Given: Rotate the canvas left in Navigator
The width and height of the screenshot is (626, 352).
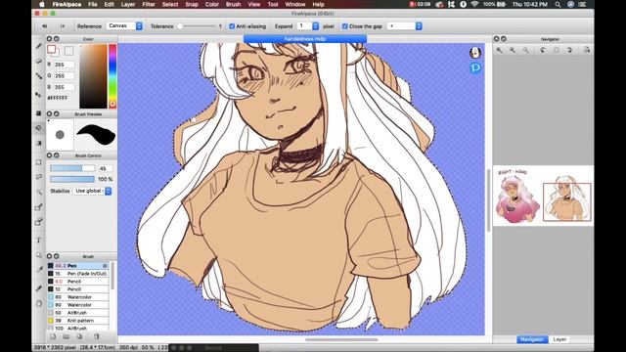Looking at the screenshot, I should click(543, 50).
